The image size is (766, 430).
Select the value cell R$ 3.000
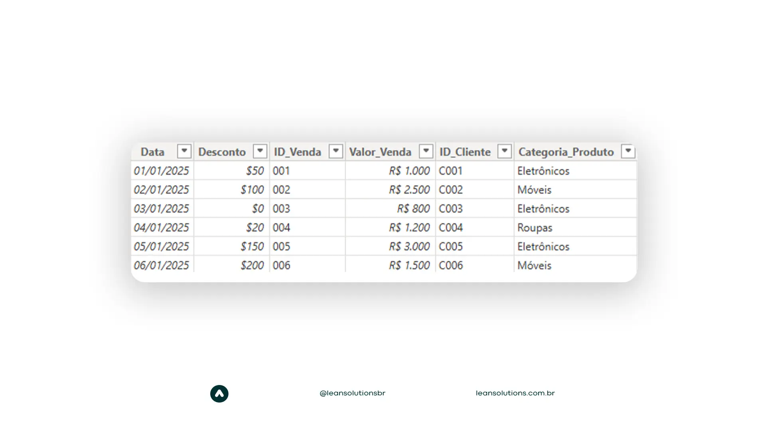(391, 246)
